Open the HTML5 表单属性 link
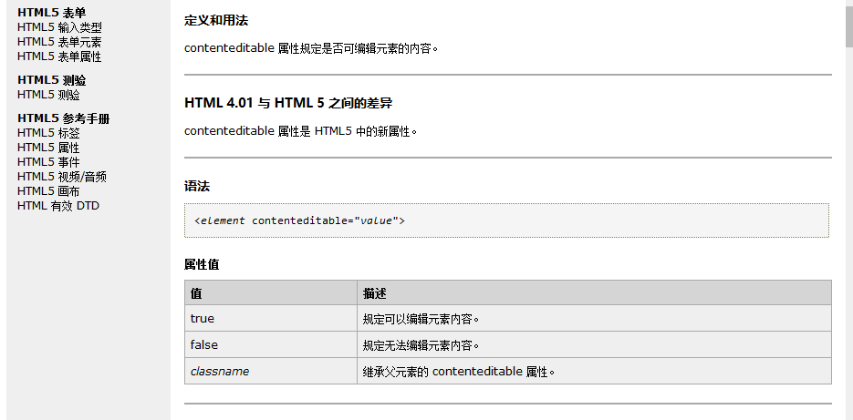 point(59,56)
